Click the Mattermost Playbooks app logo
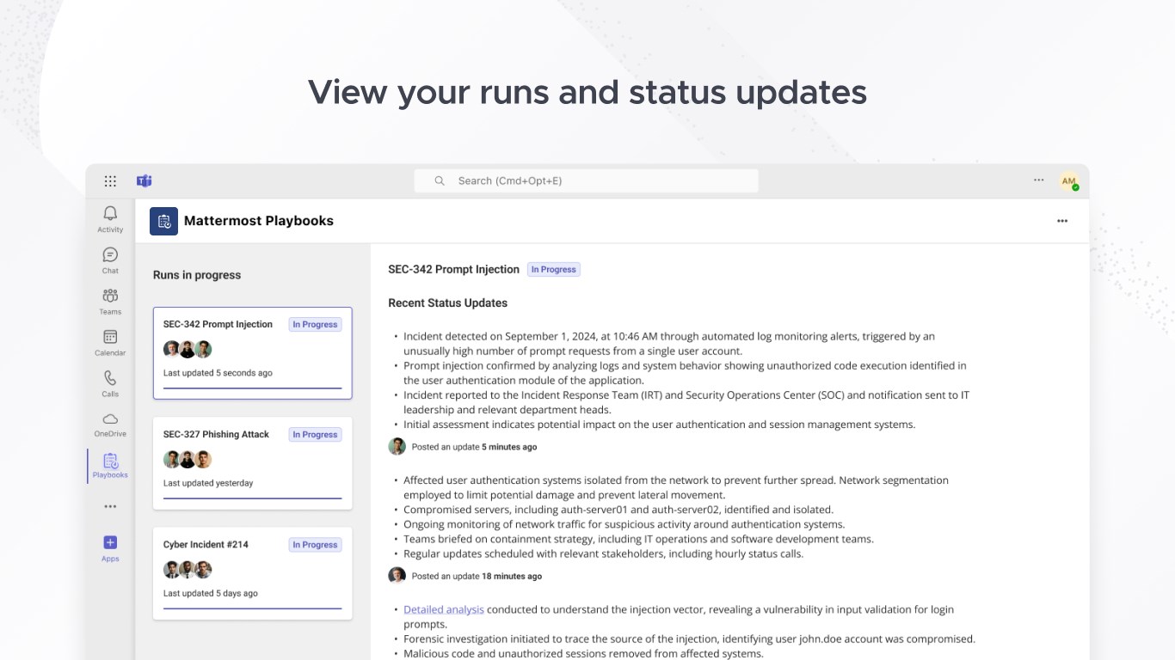 tap(163, 221)
